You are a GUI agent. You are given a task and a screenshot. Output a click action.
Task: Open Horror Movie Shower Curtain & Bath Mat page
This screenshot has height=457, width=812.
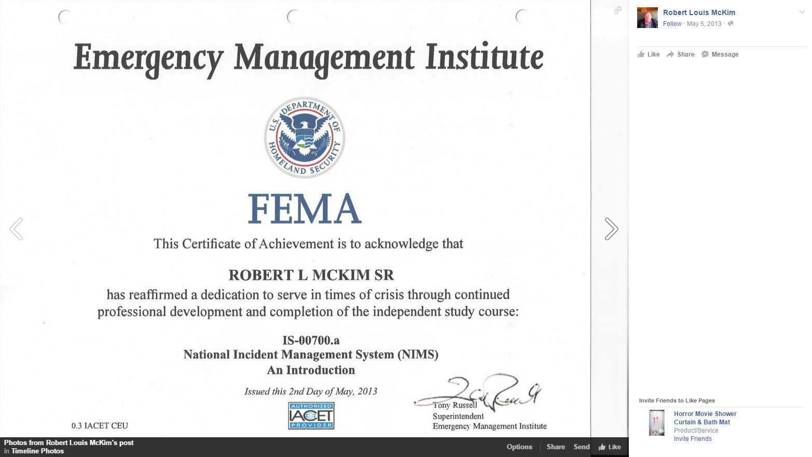pyautogui.click(x=705, y=418)
